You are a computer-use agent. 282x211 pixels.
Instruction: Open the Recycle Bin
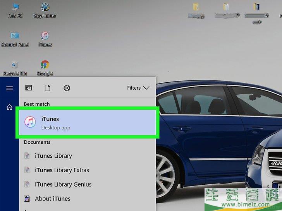pyautogui.click(x=15, y=68)
